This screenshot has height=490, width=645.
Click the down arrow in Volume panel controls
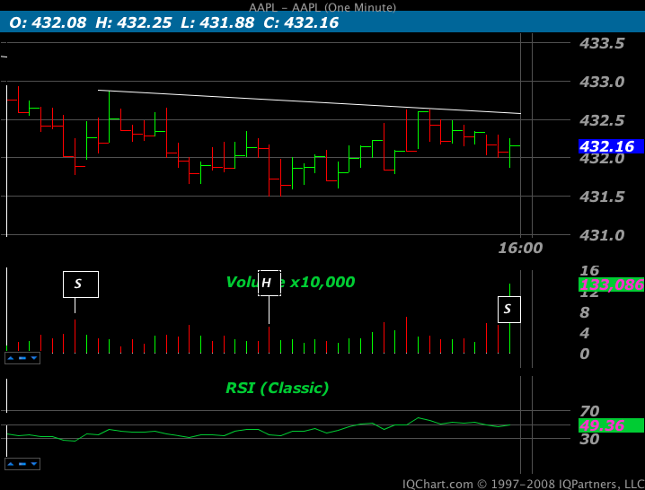34,358
